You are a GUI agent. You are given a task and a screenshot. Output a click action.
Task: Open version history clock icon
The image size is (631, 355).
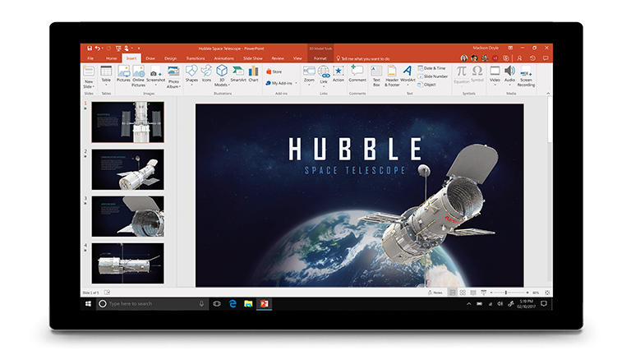click(532, 58)
